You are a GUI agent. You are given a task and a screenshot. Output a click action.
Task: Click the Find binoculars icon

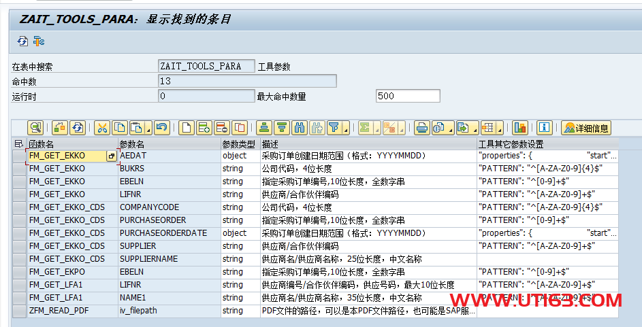click(299, 128)
